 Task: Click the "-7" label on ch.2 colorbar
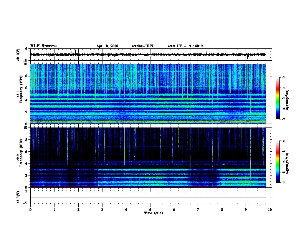pos(283,183)
